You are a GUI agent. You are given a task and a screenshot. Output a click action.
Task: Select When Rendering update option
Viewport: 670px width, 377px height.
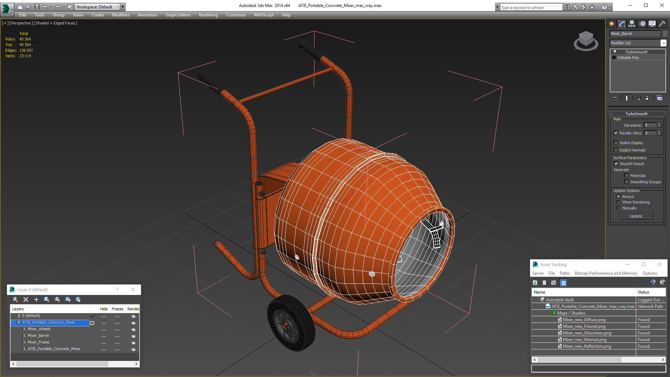618,202
